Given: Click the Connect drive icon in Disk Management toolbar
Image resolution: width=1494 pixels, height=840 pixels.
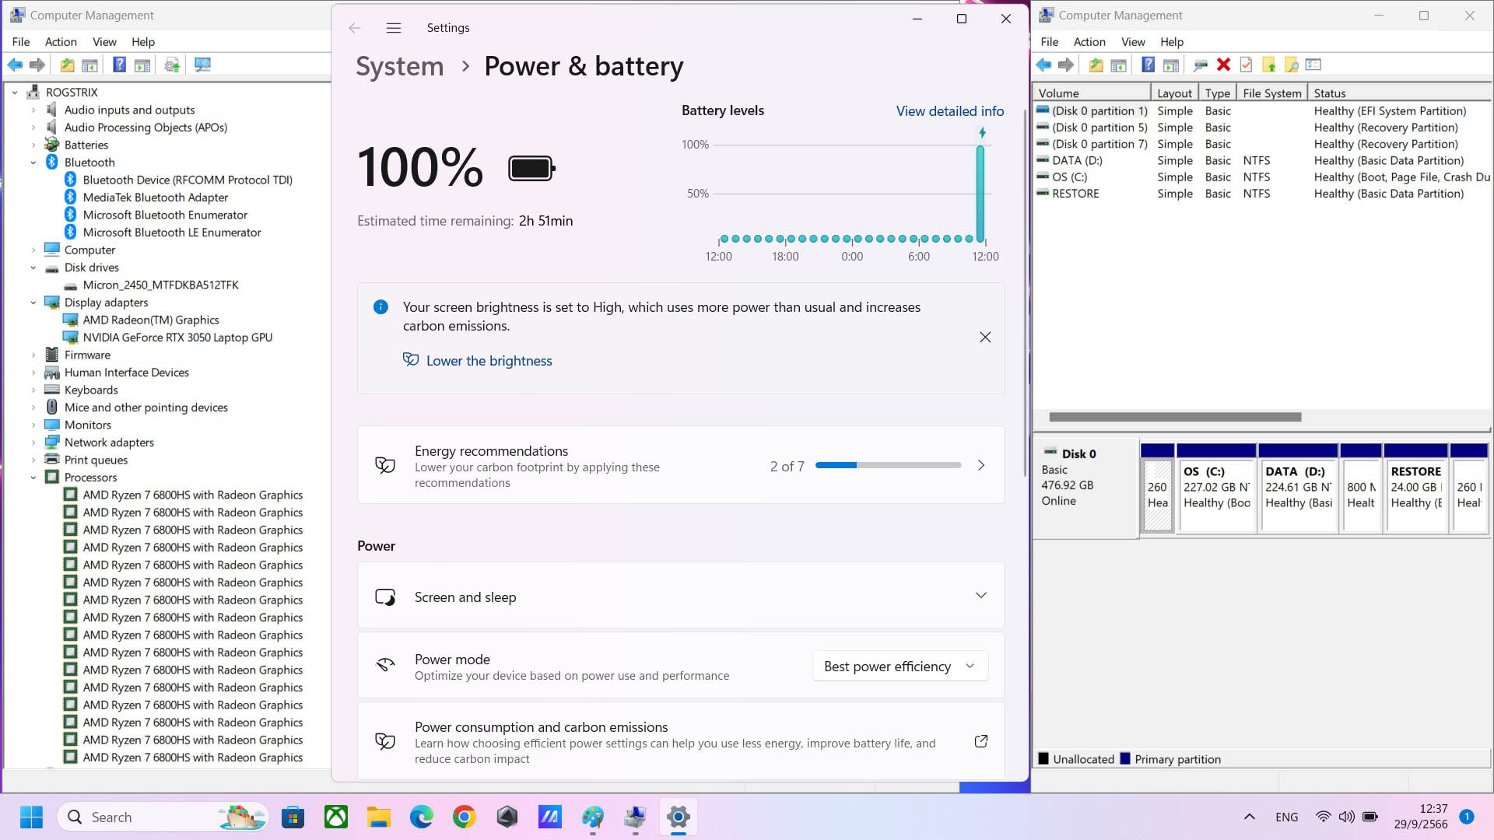Looking at the screenshot, I should 1201,65.
